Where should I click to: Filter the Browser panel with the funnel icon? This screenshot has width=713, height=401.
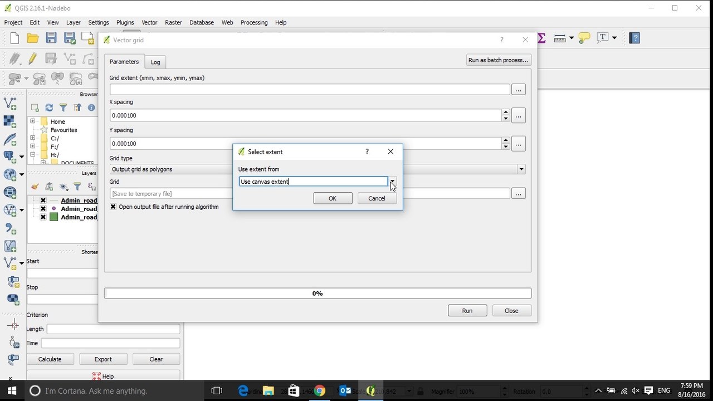63,108
